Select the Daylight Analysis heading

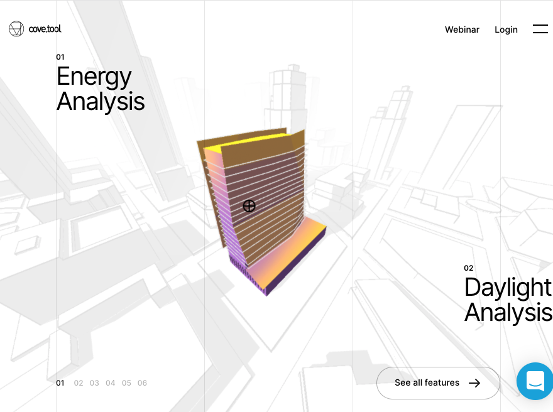point(508,300)
